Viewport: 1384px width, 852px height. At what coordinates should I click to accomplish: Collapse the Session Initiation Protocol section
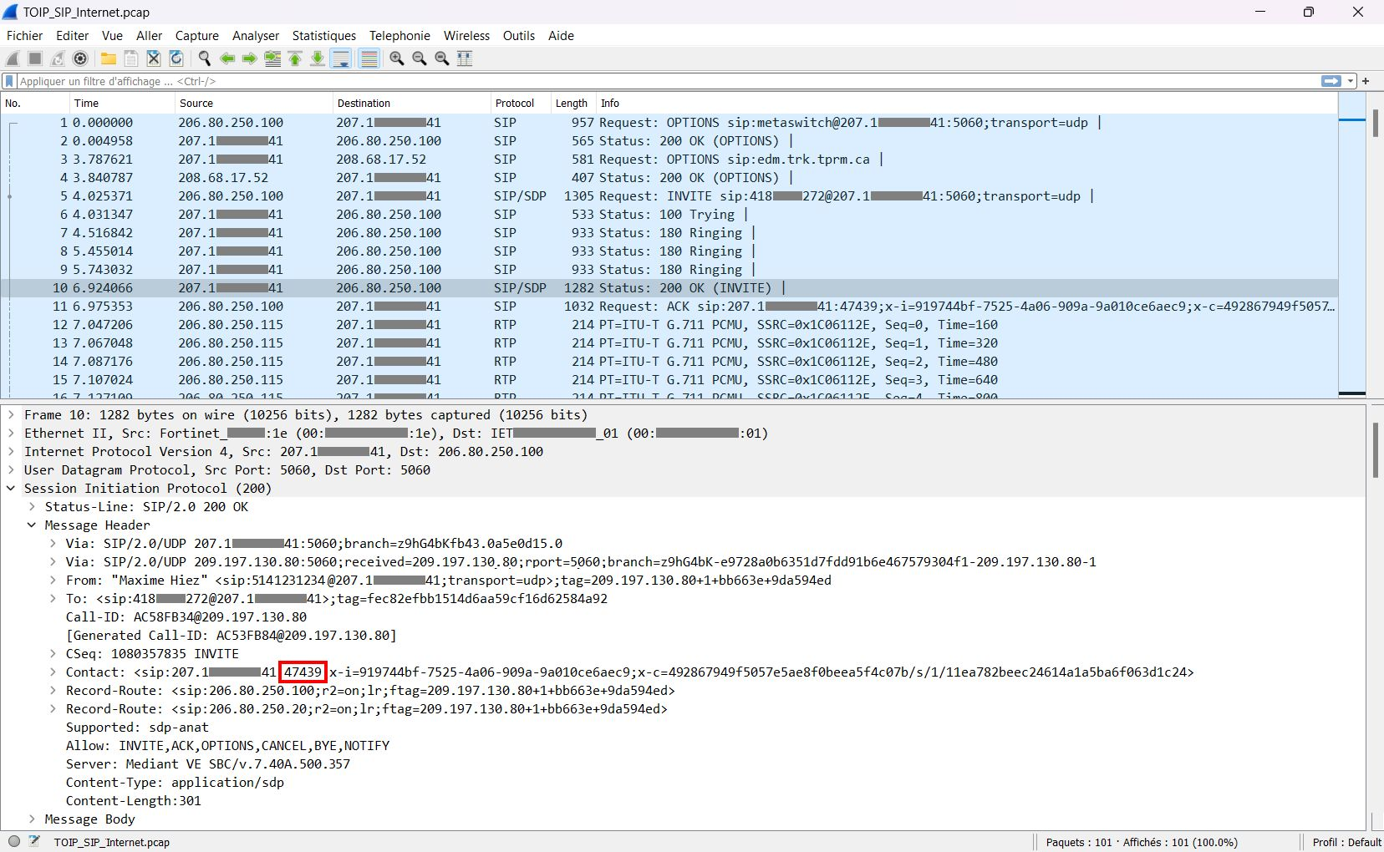(x=11, y=489)
